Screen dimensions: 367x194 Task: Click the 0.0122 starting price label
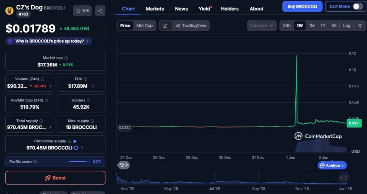click(124, 128)
